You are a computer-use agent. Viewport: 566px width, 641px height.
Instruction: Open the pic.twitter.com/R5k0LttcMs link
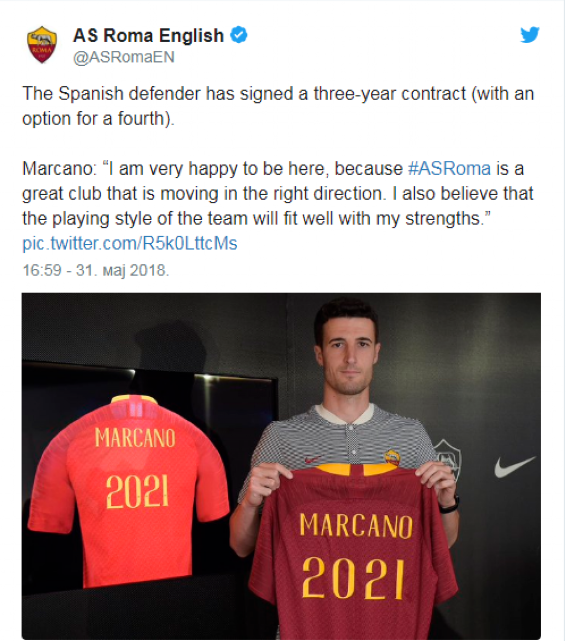point(129,243)
